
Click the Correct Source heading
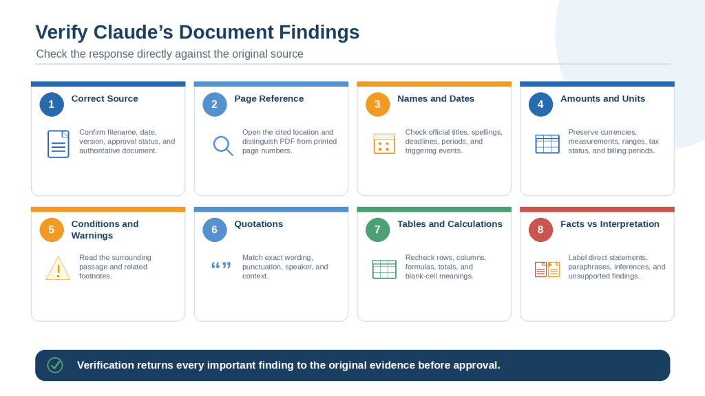click(x=105, y=99)
